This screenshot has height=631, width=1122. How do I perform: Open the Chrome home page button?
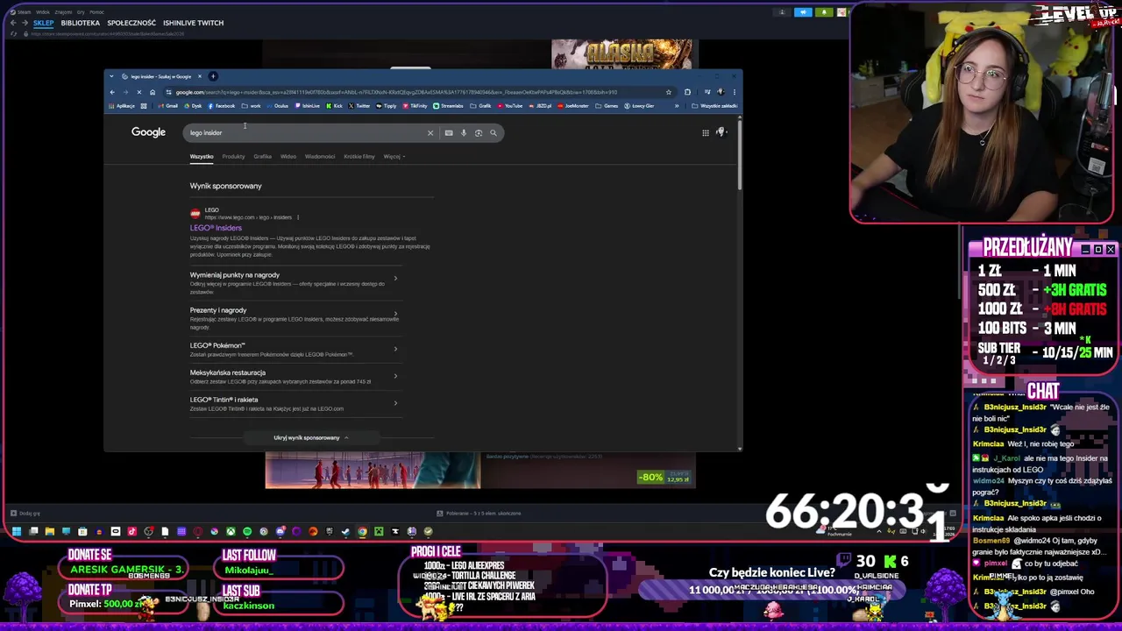(x=153, y=92)
